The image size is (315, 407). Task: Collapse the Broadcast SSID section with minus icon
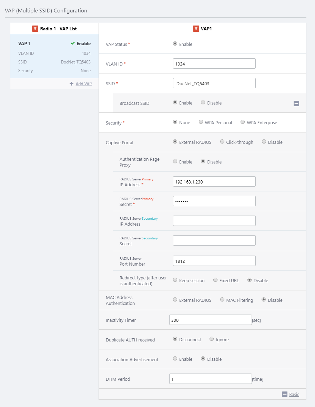click(x=296, y=103)
